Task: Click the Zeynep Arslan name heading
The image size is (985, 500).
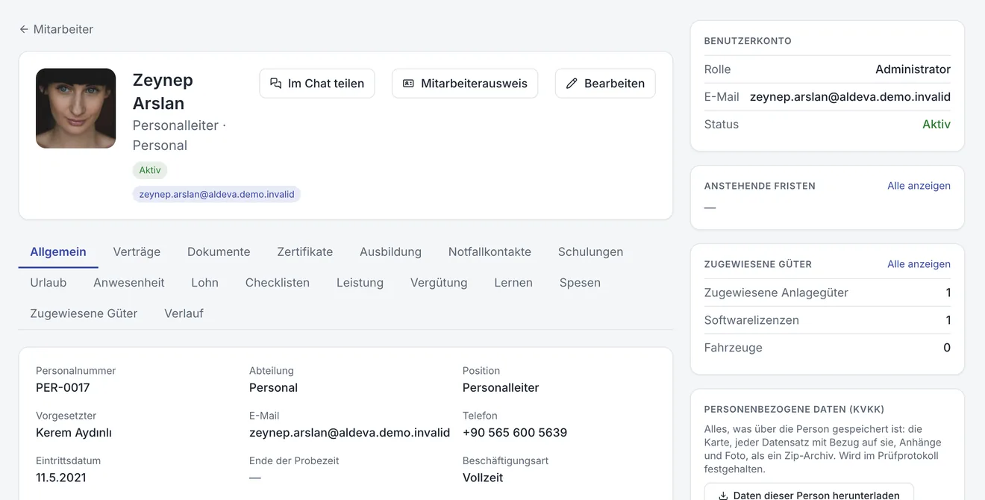Action: [163, 92]
